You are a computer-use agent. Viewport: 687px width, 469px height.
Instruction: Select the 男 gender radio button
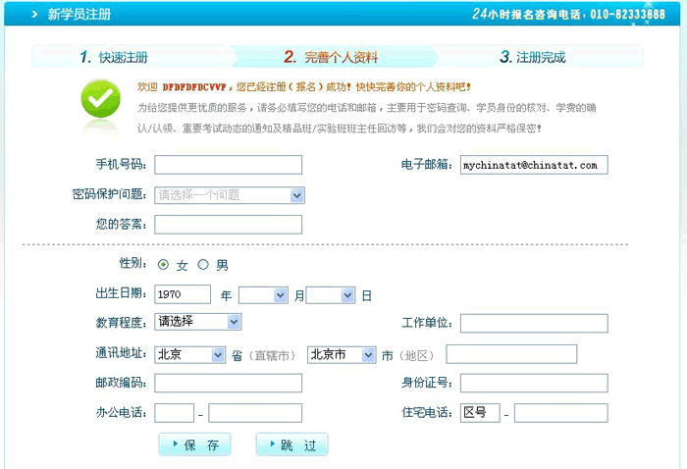pyautogui.click(x=203, y=265)
